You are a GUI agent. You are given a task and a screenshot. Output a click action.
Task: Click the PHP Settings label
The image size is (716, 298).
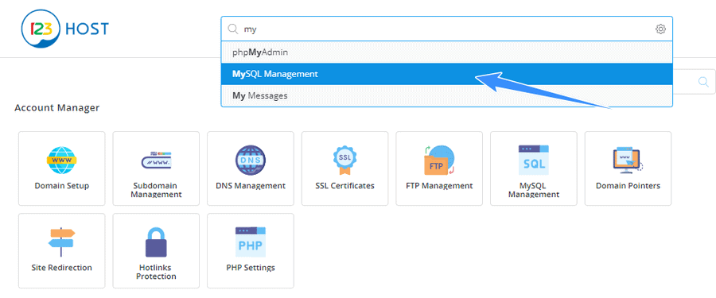click(x=251, y=268)
